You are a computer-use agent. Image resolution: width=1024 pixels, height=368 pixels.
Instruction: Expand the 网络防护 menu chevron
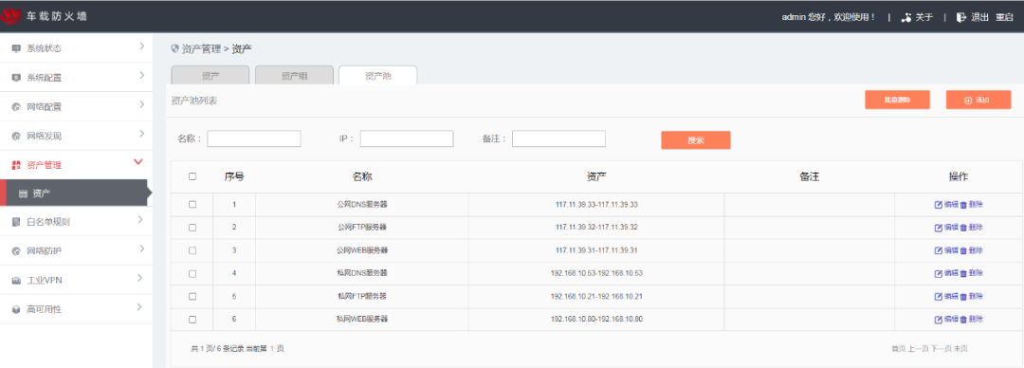click(141, 249)
